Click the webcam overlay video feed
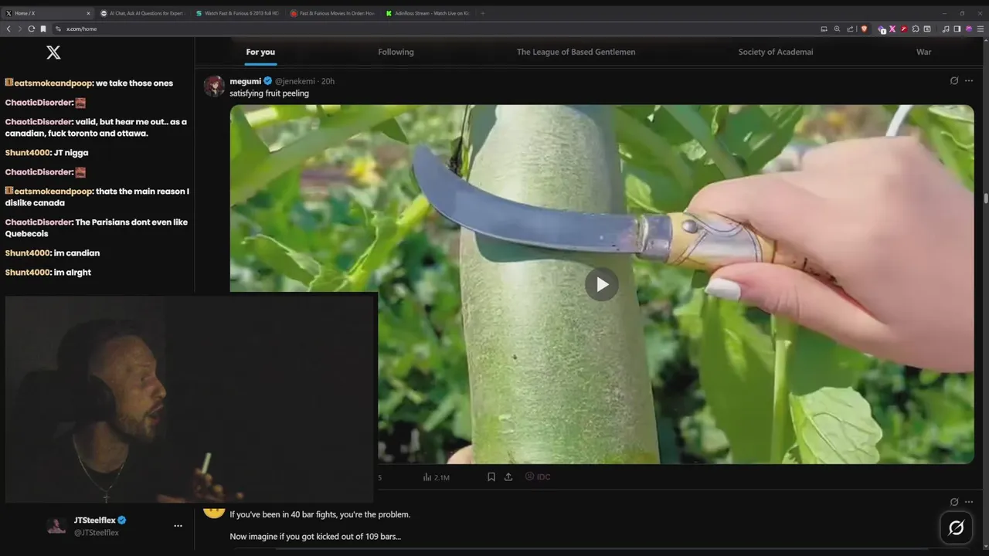This screenshot has height=556, width=989. pyautogui.click(x=191, y=398)
